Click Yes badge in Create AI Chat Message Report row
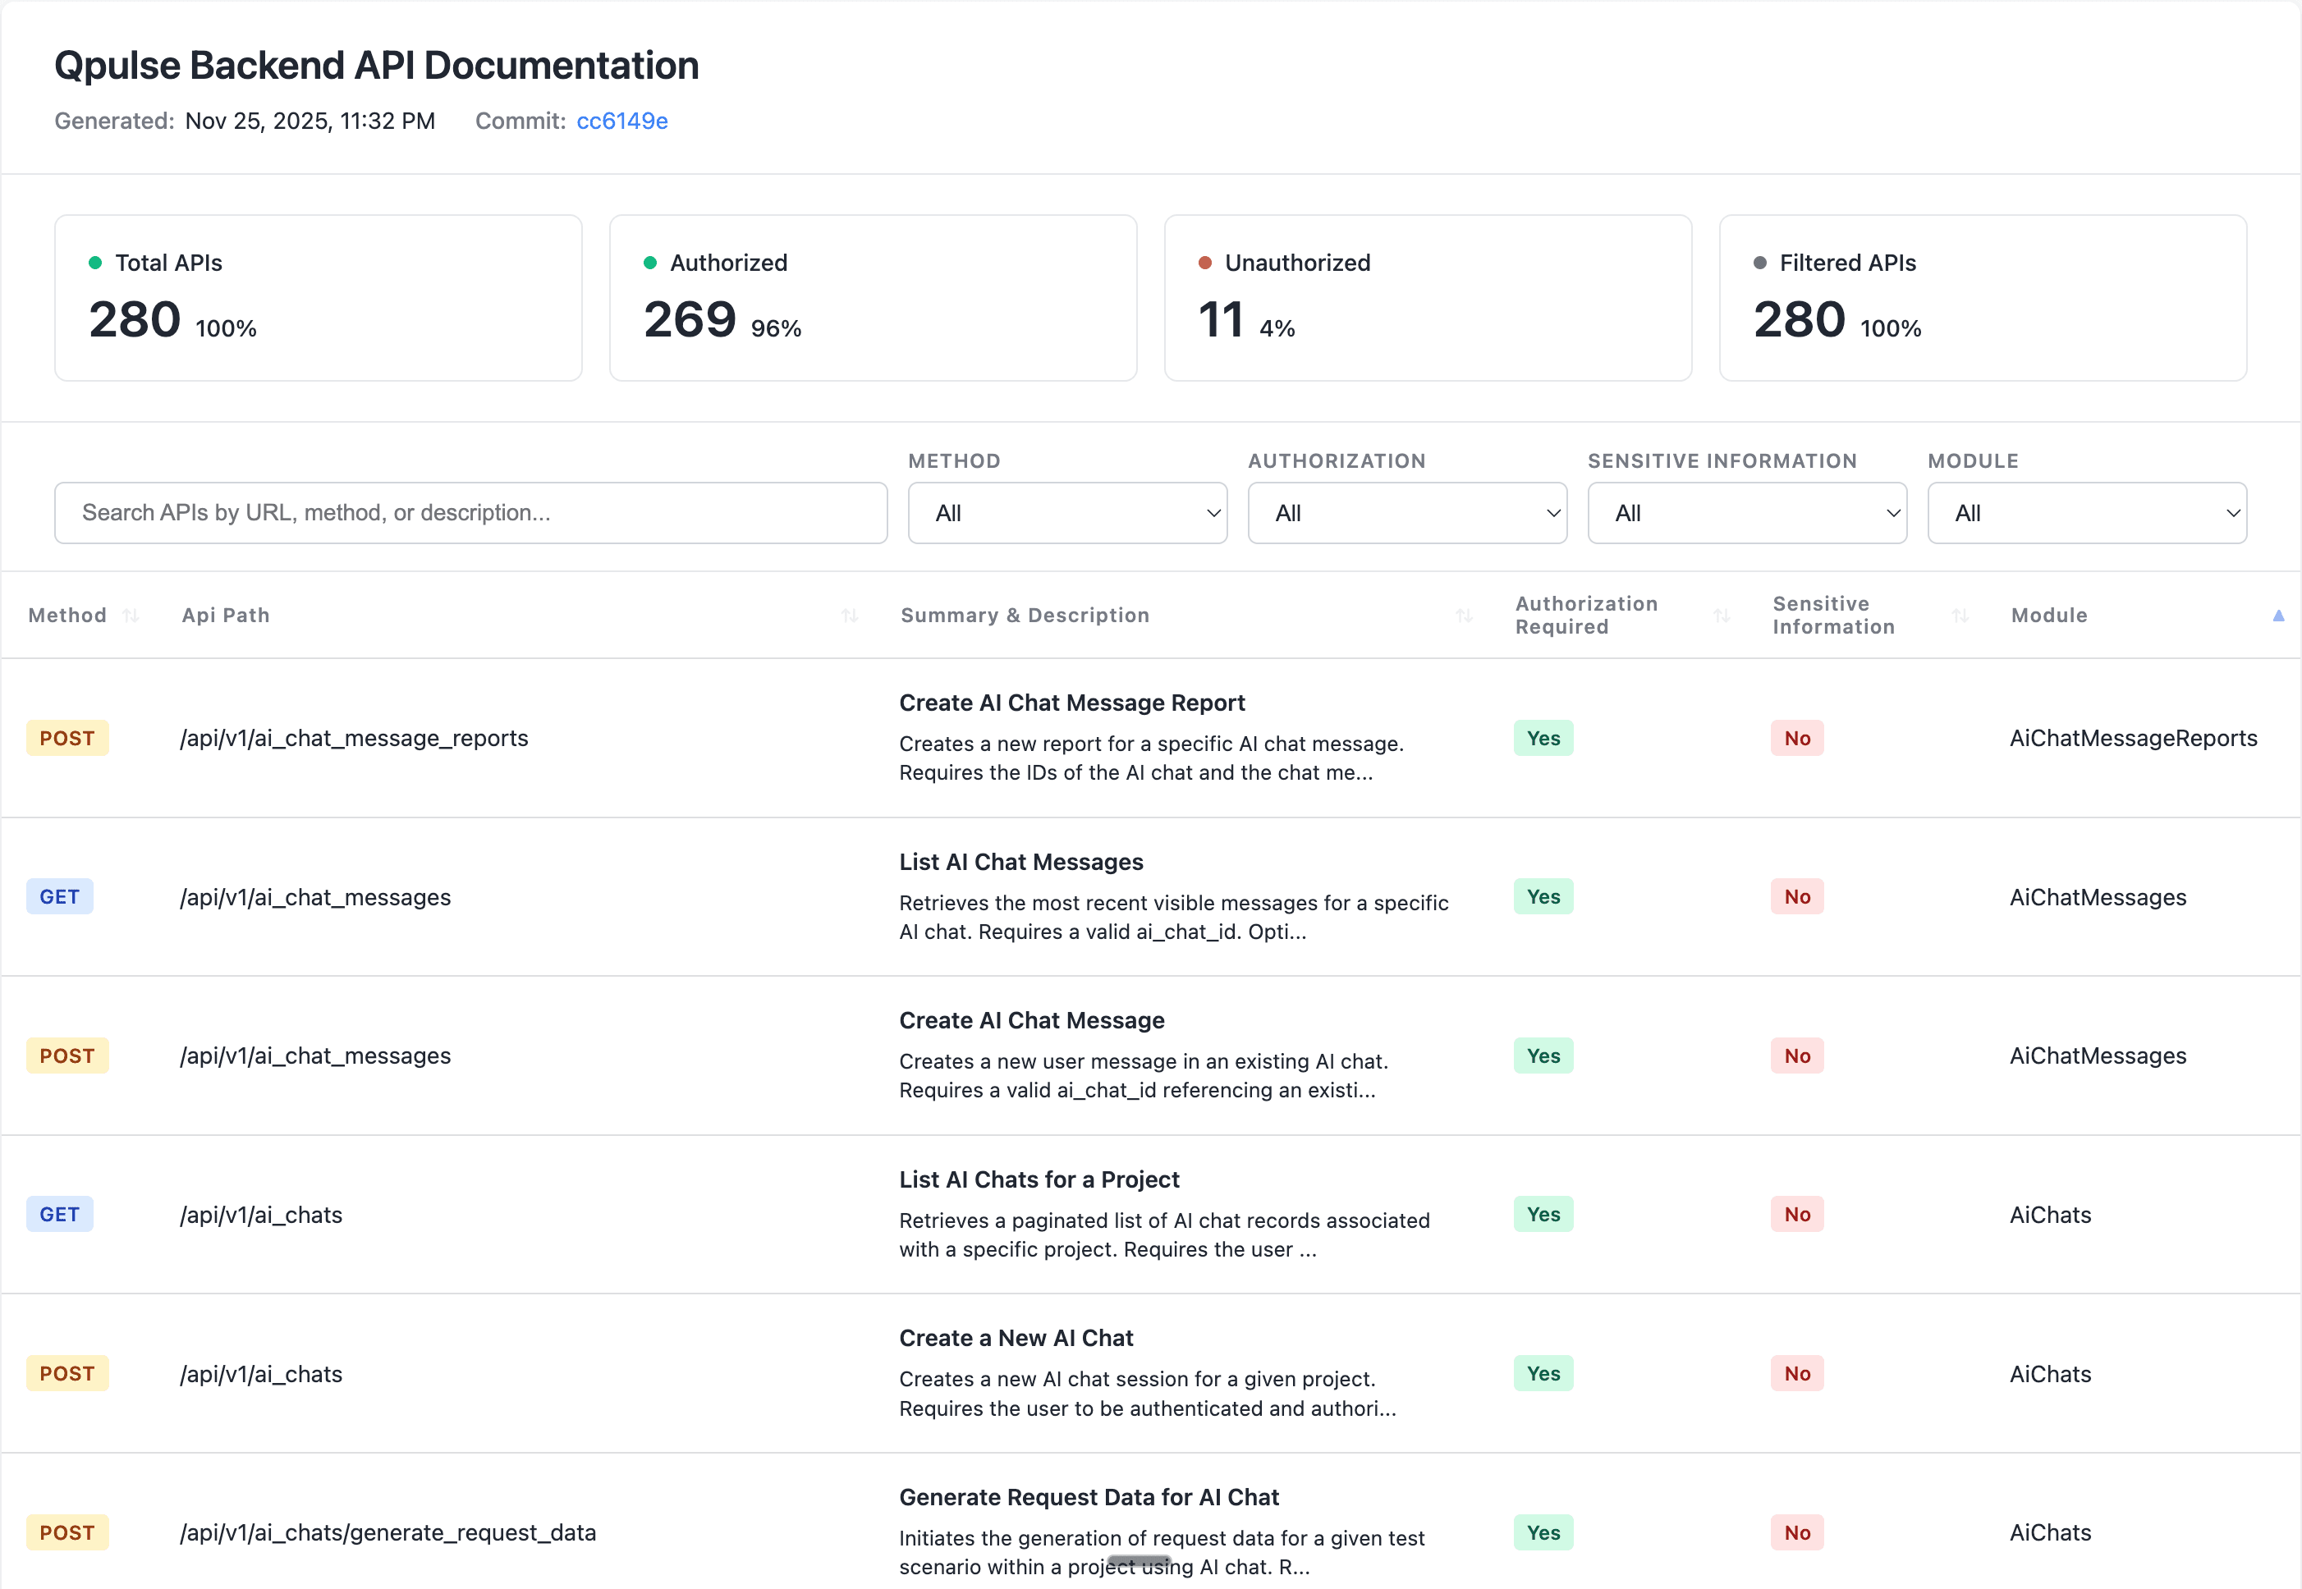Image resolution: width=2302 pixels, height=1589 pixels. pos(1543,738)
